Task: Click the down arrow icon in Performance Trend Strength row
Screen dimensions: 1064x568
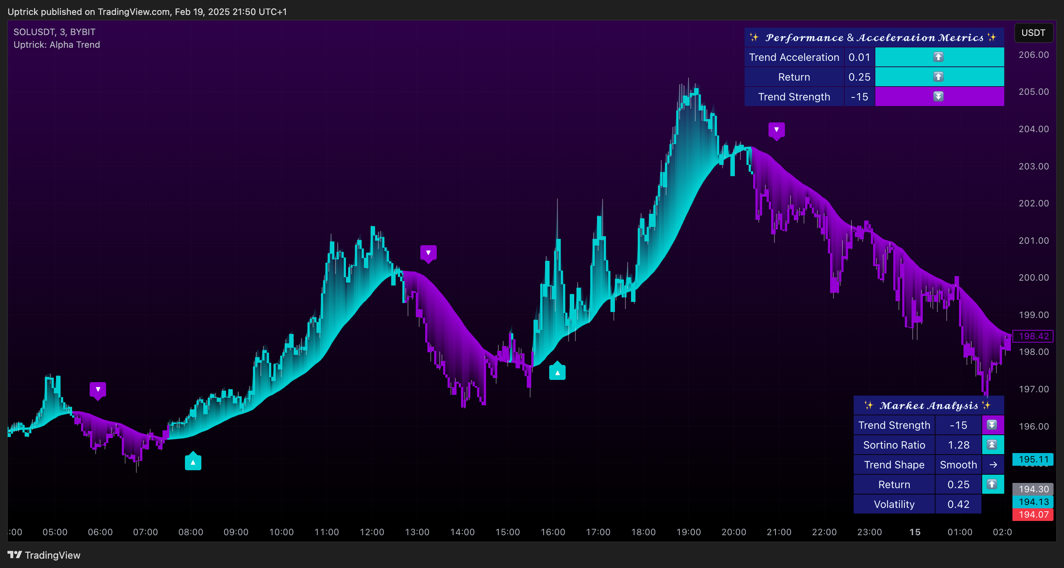Action: coord(938,97)
